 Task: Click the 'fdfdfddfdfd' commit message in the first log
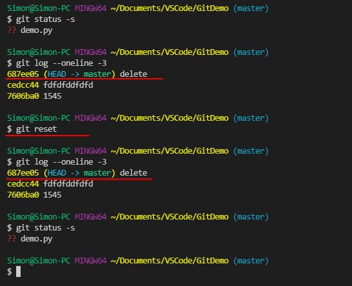68,85
